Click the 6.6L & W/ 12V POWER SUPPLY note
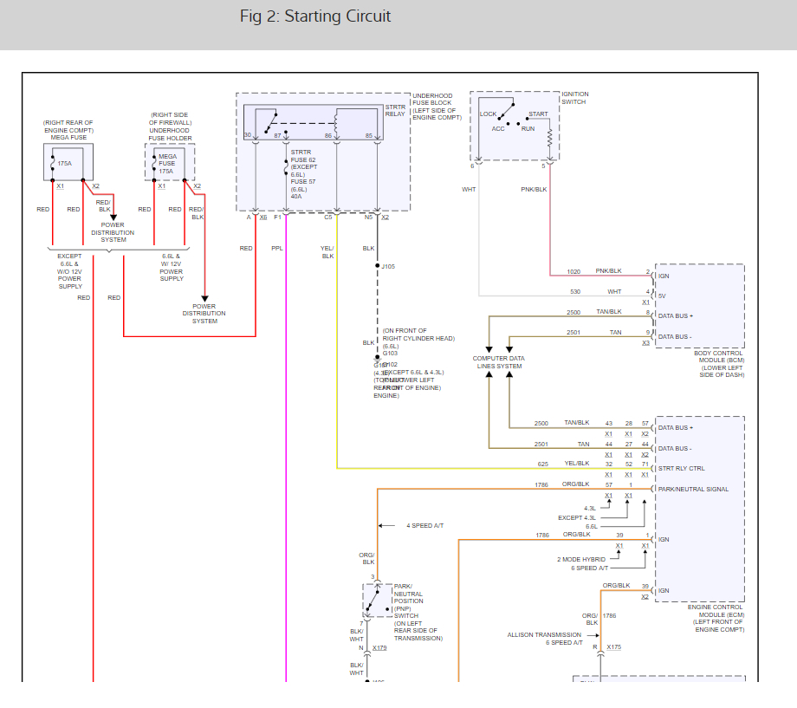Screen dimensions: 797x708 (172, 268)
